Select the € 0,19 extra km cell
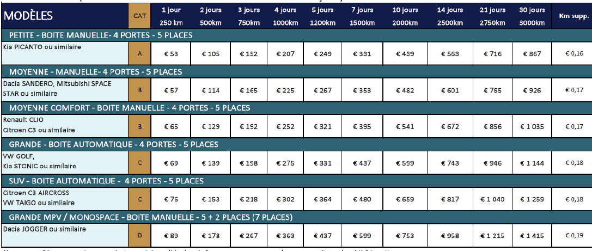The image size is (592, 251). pos(572,236)
